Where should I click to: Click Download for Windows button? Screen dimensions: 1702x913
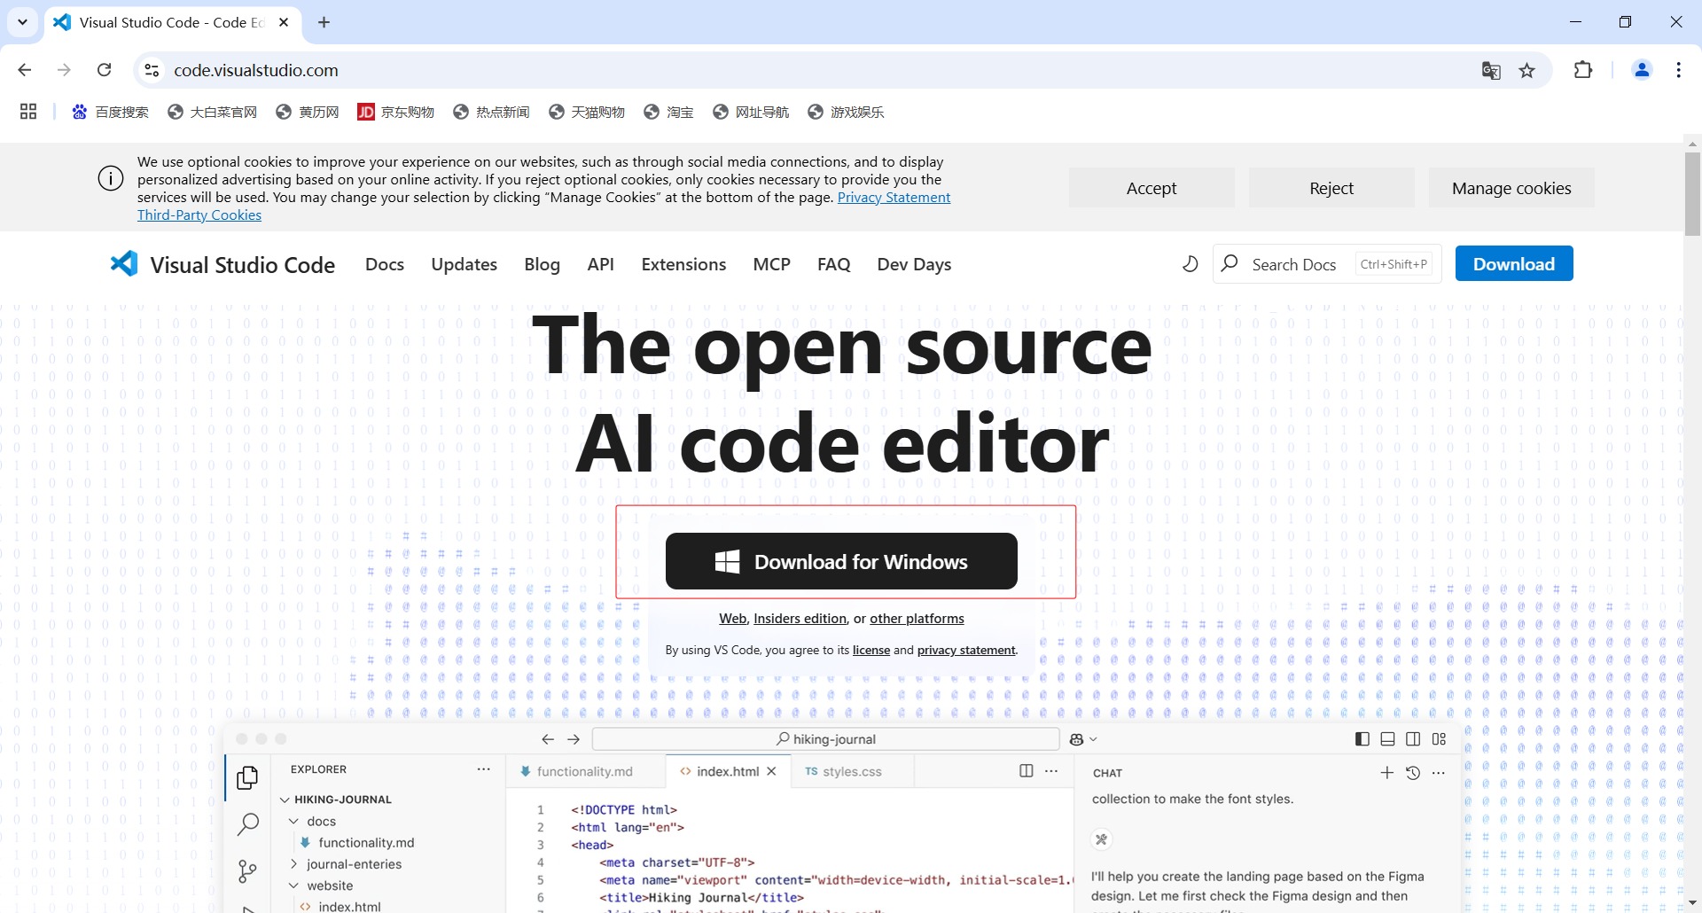point(841,561)
